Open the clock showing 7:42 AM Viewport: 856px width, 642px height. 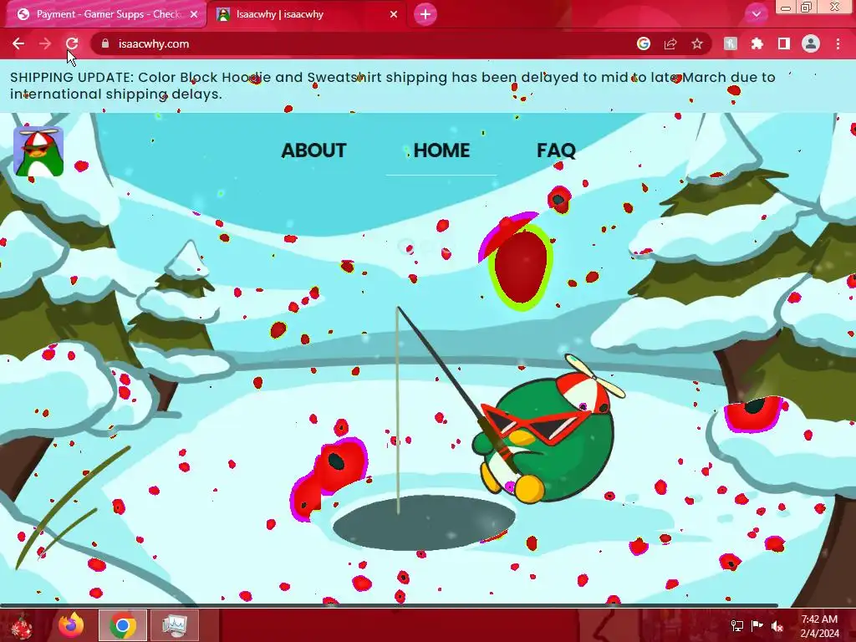(819, 625)
